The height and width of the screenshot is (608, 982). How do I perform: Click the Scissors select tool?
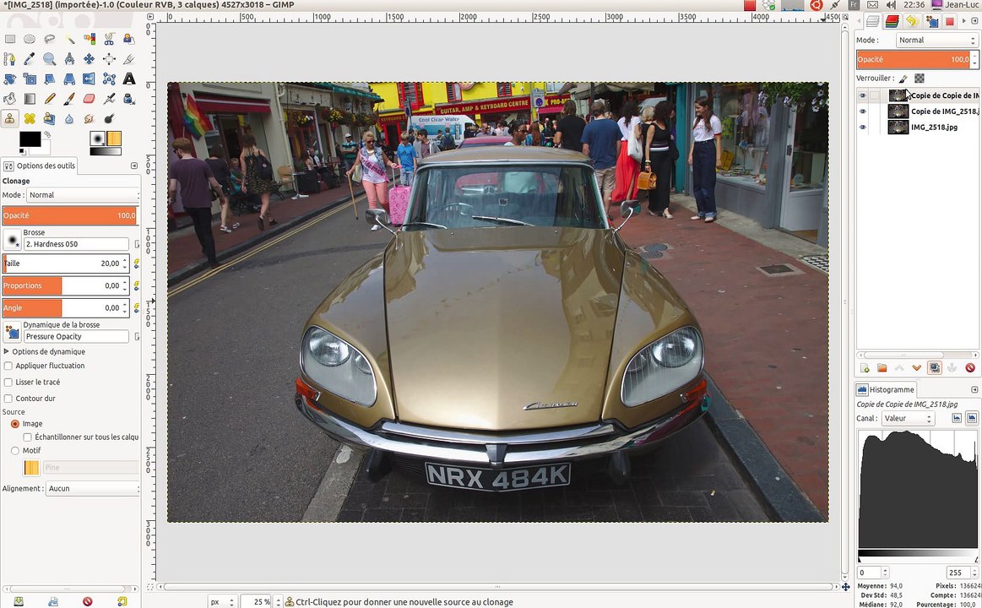point(109,39)
